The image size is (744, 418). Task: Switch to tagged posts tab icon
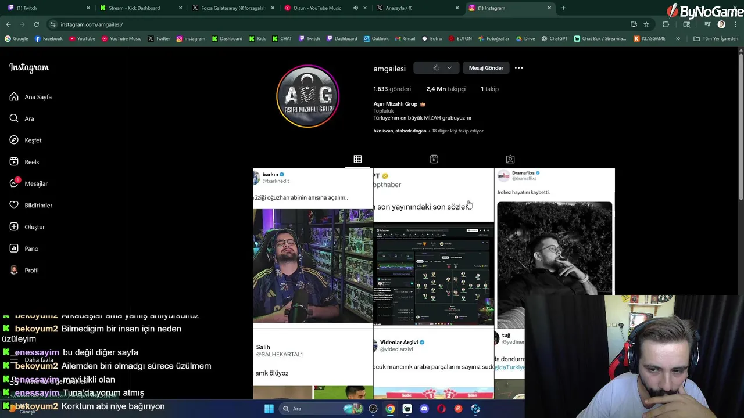(510, 159)
